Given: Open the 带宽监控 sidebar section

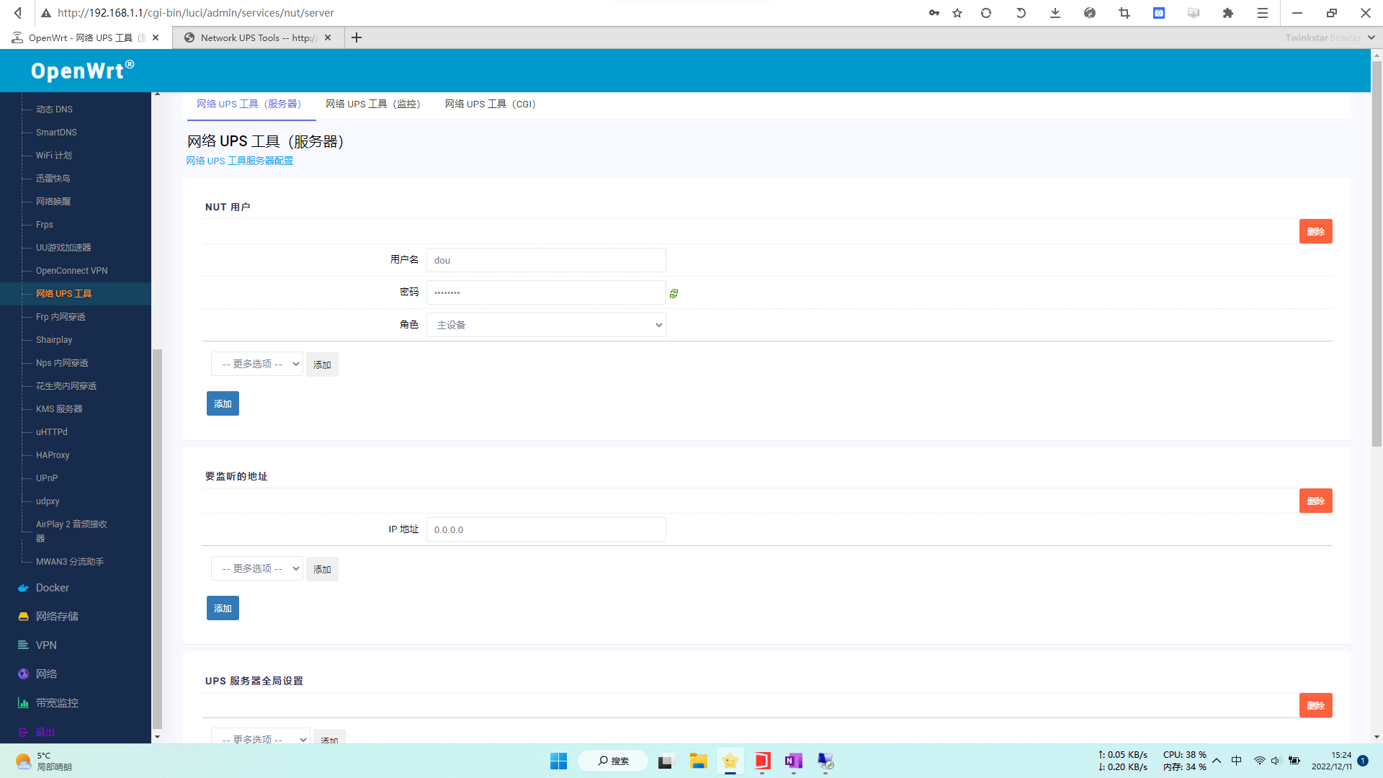Looking at the screenshot, I should click(x=56, y=702).
